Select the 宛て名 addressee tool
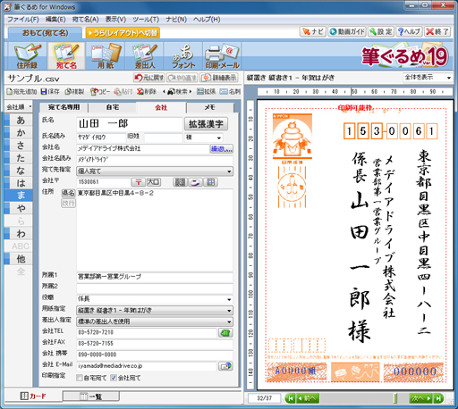 (66, 56)
